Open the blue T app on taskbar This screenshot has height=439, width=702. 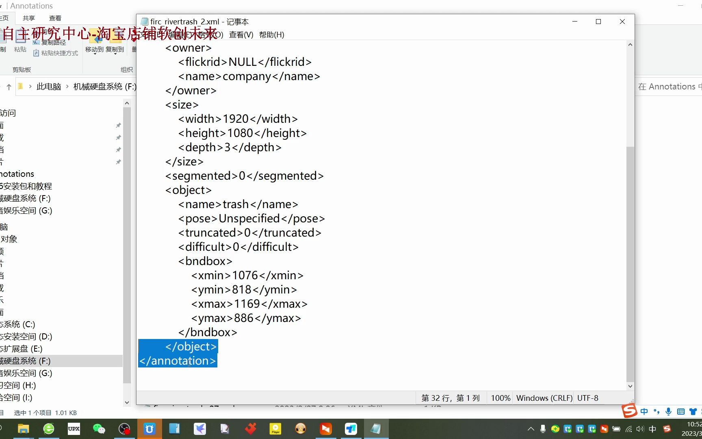point(351,429)
